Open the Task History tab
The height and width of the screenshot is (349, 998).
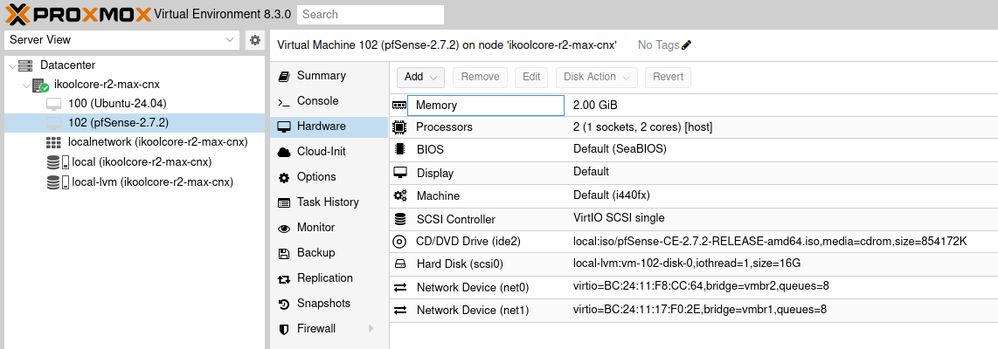329,202
